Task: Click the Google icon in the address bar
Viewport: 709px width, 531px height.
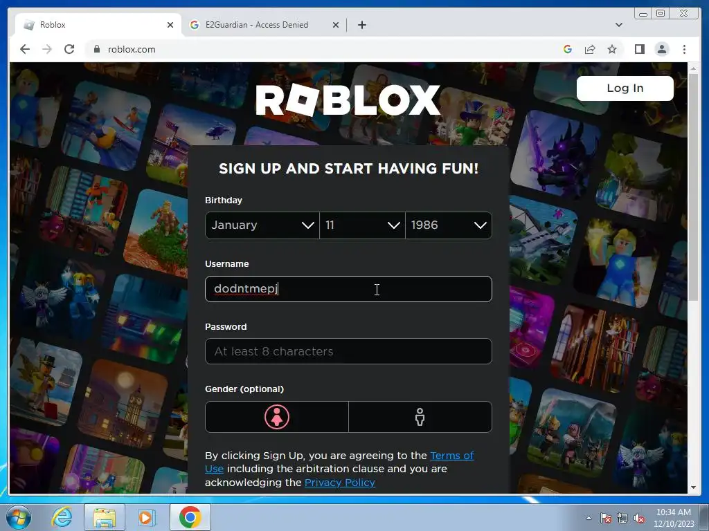Action: pyautogui.click(x=568, y=49)
